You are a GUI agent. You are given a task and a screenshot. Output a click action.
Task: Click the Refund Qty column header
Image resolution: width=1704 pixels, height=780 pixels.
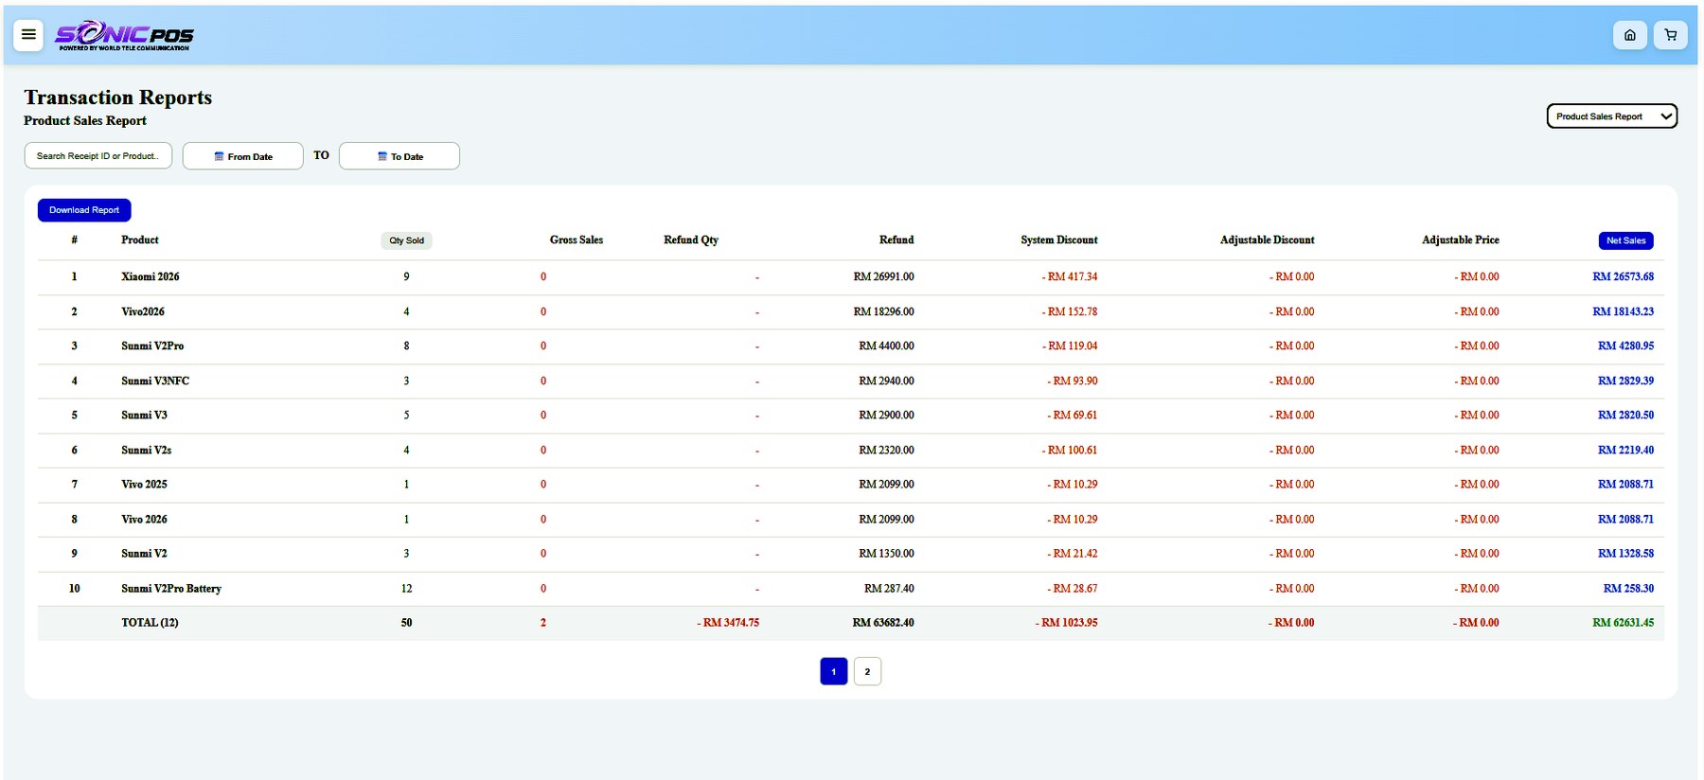coord(691,240)
